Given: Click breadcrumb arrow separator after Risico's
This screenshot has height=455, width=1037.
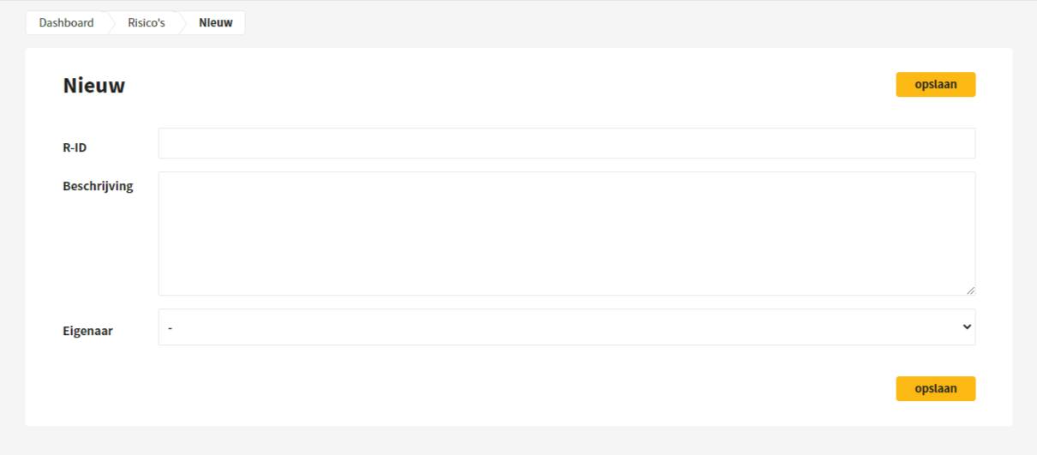Looking at the screenshot, I should 183,23.
